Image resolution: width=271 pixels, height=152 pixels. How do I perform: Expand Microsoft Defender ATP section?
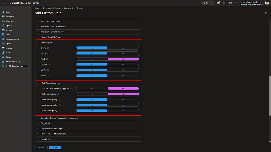88,22
